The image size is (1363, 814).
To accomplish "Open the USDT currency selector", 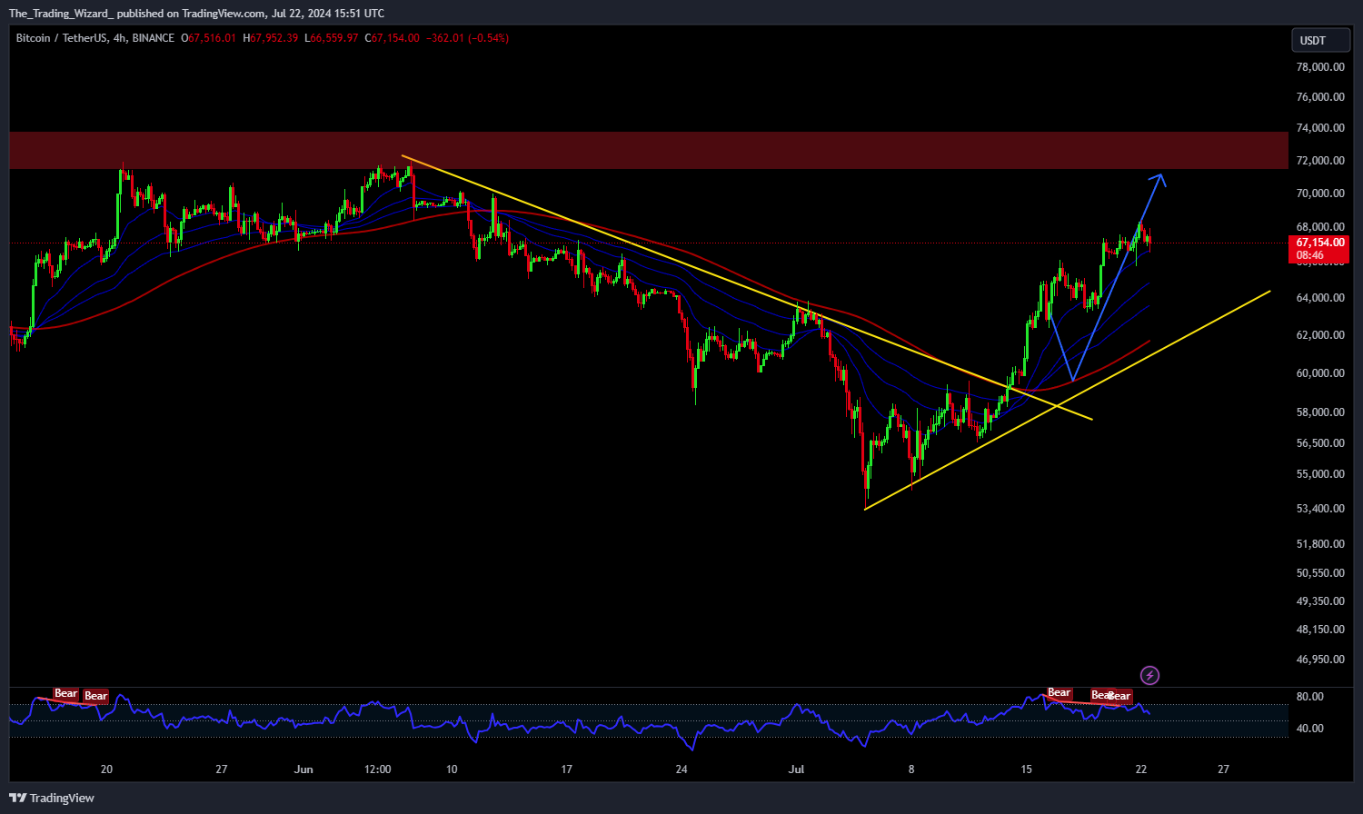I will (1320, 40).
